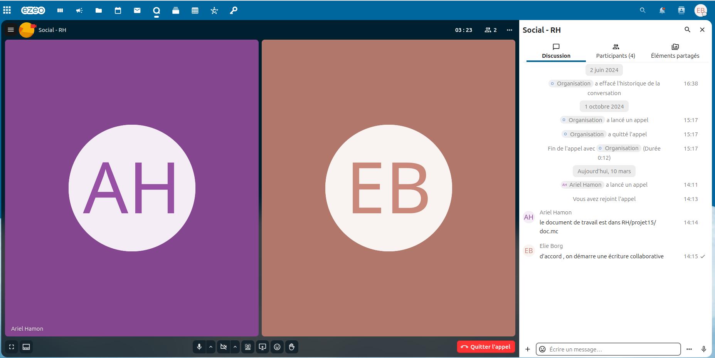Image resolution: width=715 pixels, height=358 pixels.
Task: Open the Tables app
Action: click(x=195, y=10)
